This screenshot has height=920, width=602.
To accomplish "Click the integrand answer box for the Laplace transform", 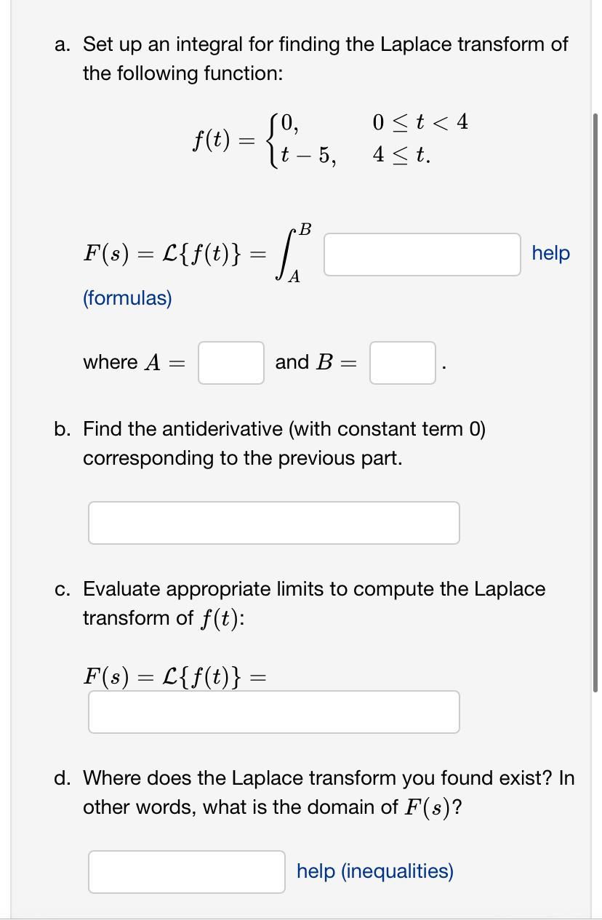I will [x=420, y=254].
